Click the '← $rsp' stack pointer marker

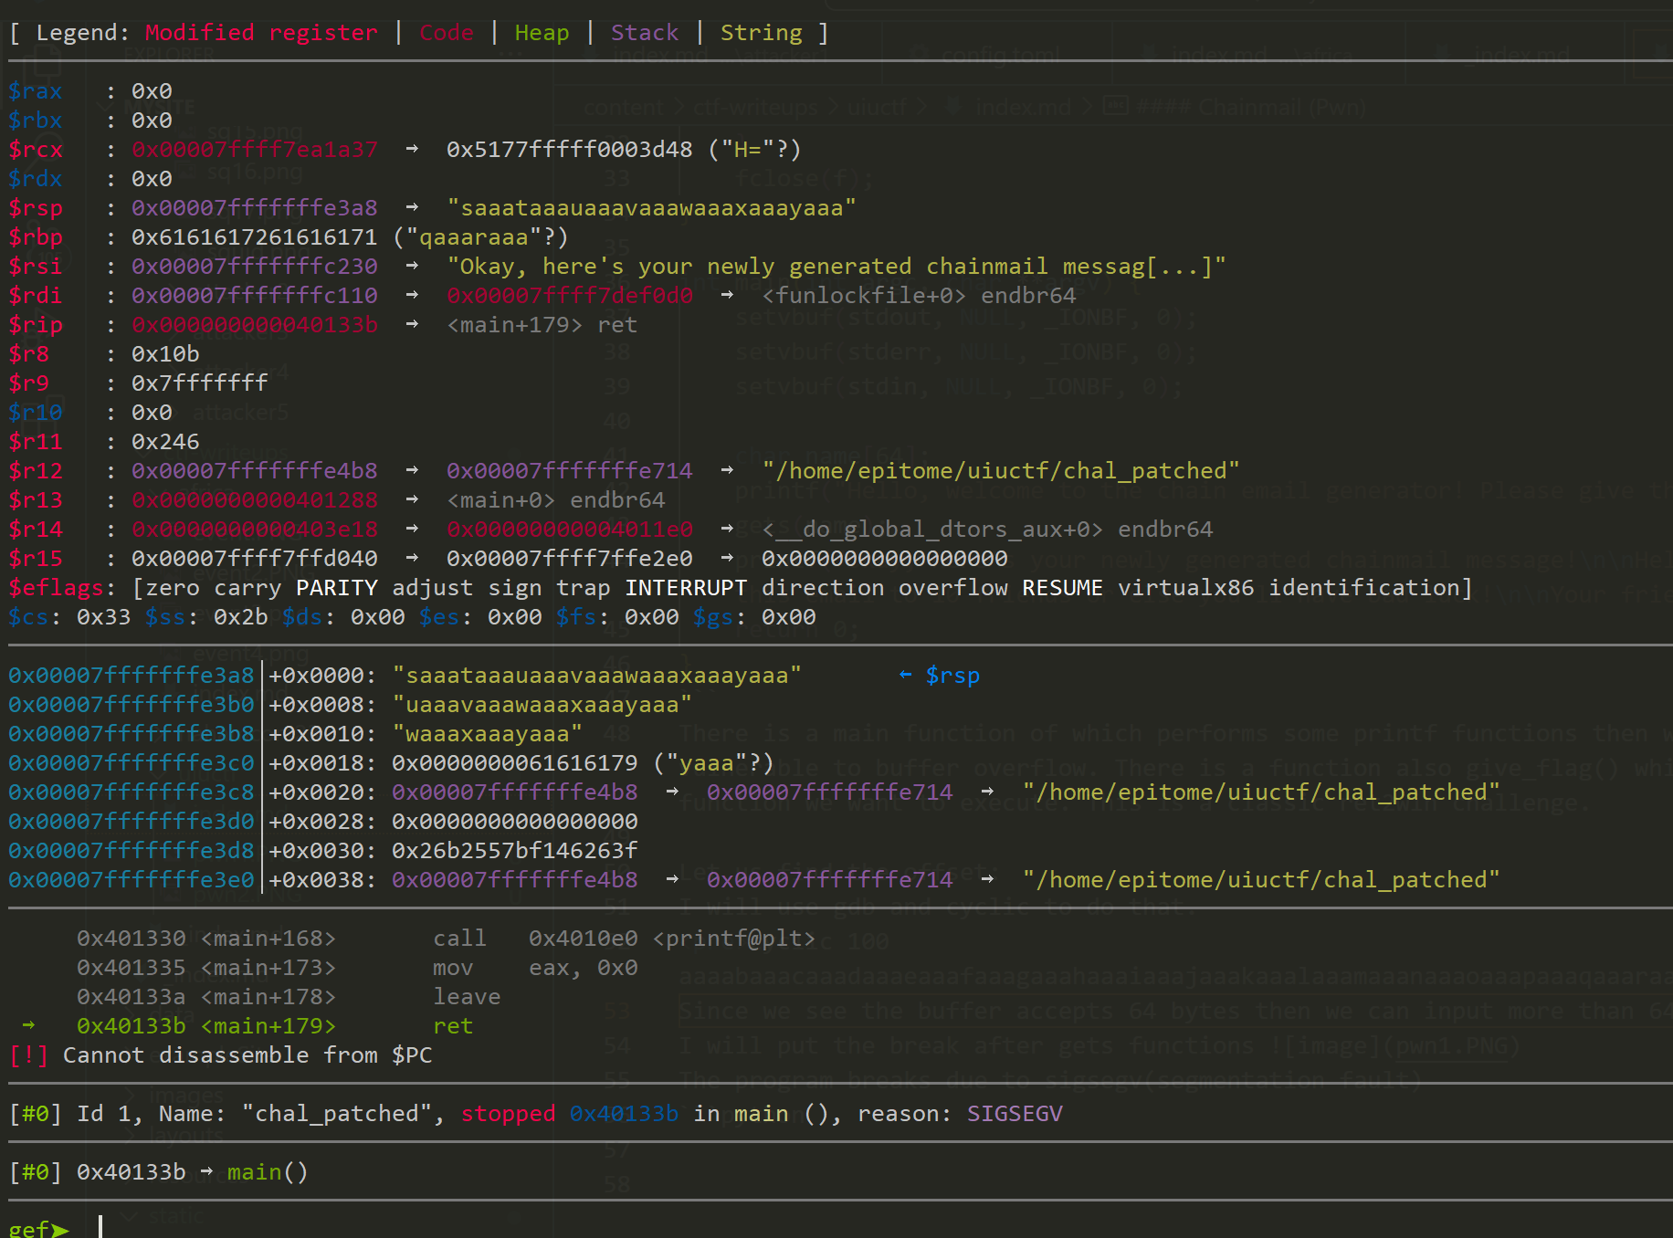pyautogui.click(x=940, y=676)
